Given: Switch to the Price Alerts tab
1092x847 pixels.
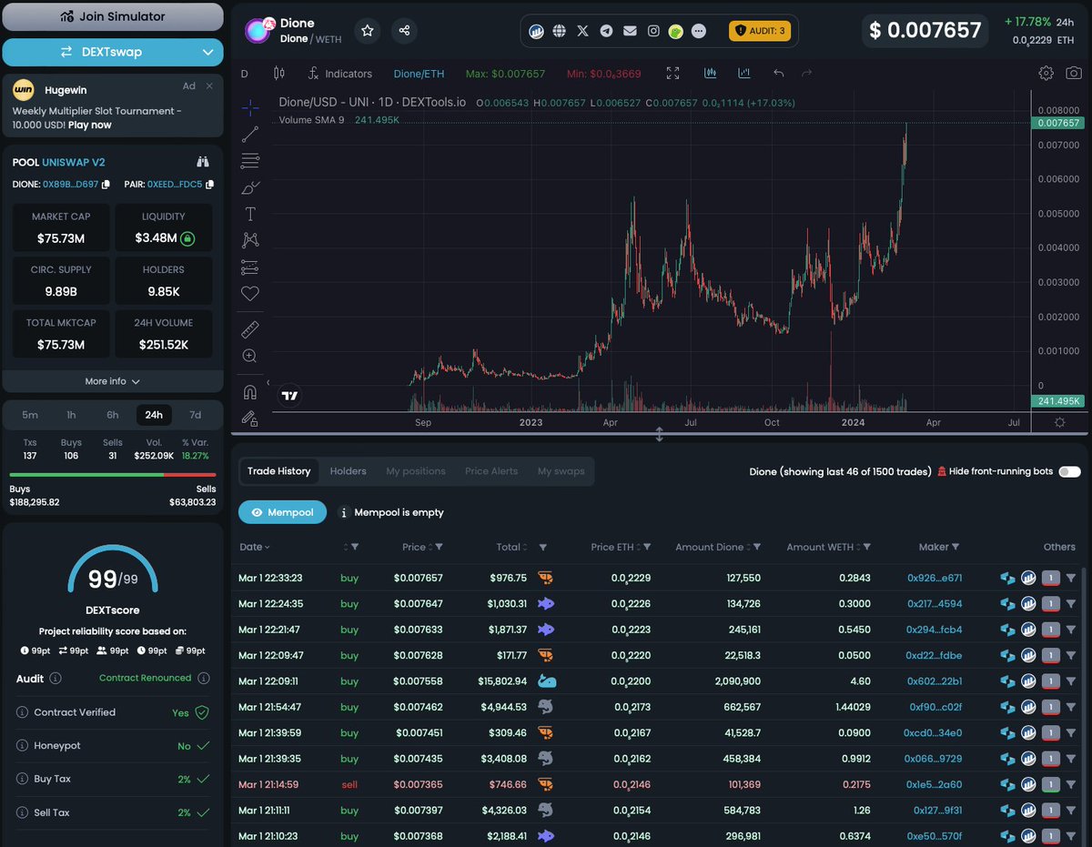Looking at the screenshot, I should coord(491,471).
